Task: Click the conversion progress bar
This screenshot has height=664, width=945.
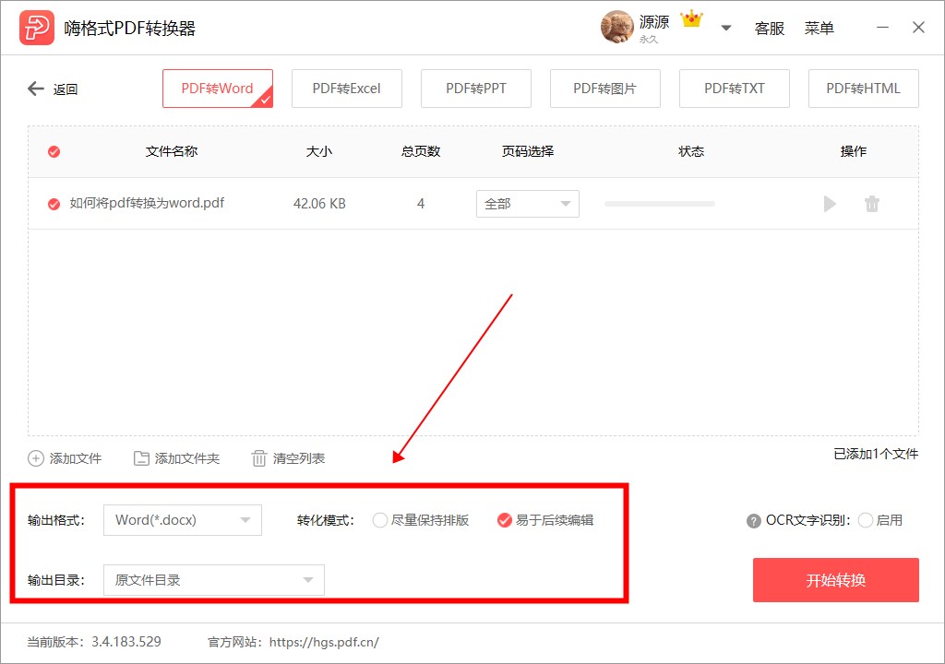Action: 659,204
